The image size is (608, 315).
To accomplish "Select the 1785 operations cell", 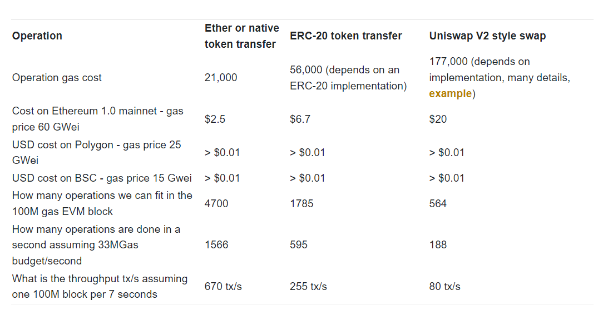I will point(301,203).
